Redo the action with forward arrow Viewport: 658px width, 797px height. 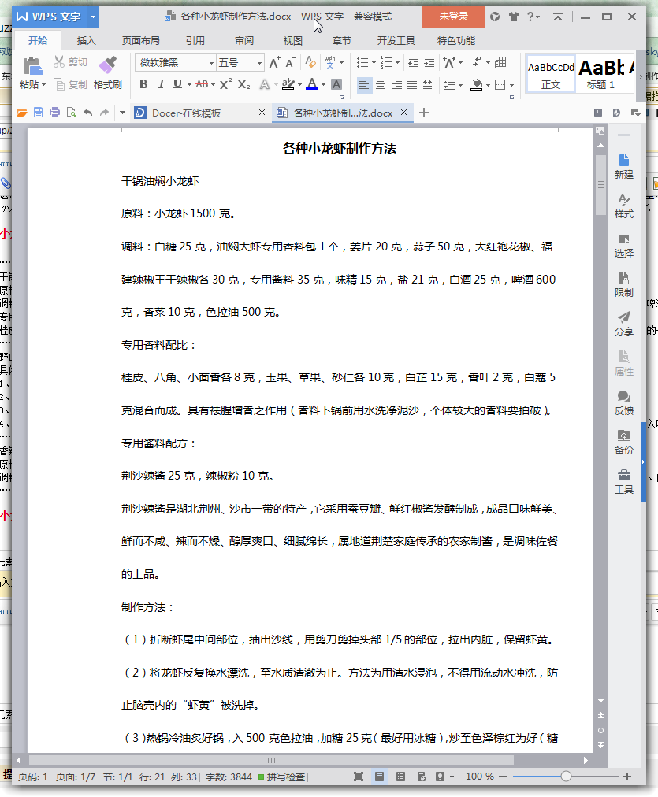(x=104, y=113)
